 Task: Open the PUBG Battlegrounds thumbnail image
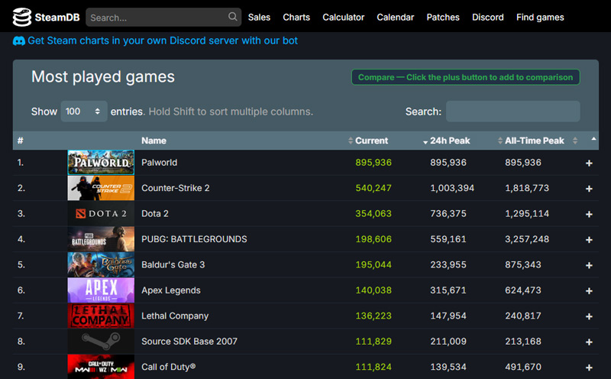(101, 239)
